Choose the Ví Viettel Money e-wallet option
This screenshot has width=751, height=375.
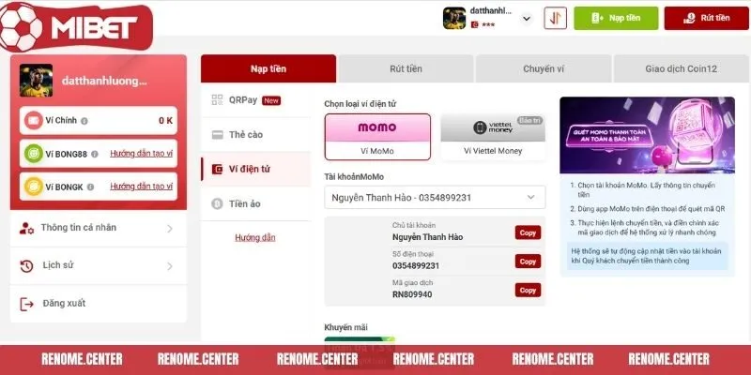point(493,137)
